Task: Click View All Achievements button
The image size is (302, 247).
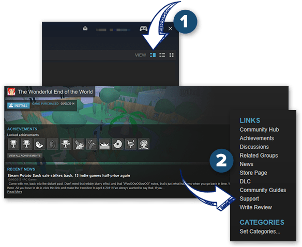Action: pos(25,156)
